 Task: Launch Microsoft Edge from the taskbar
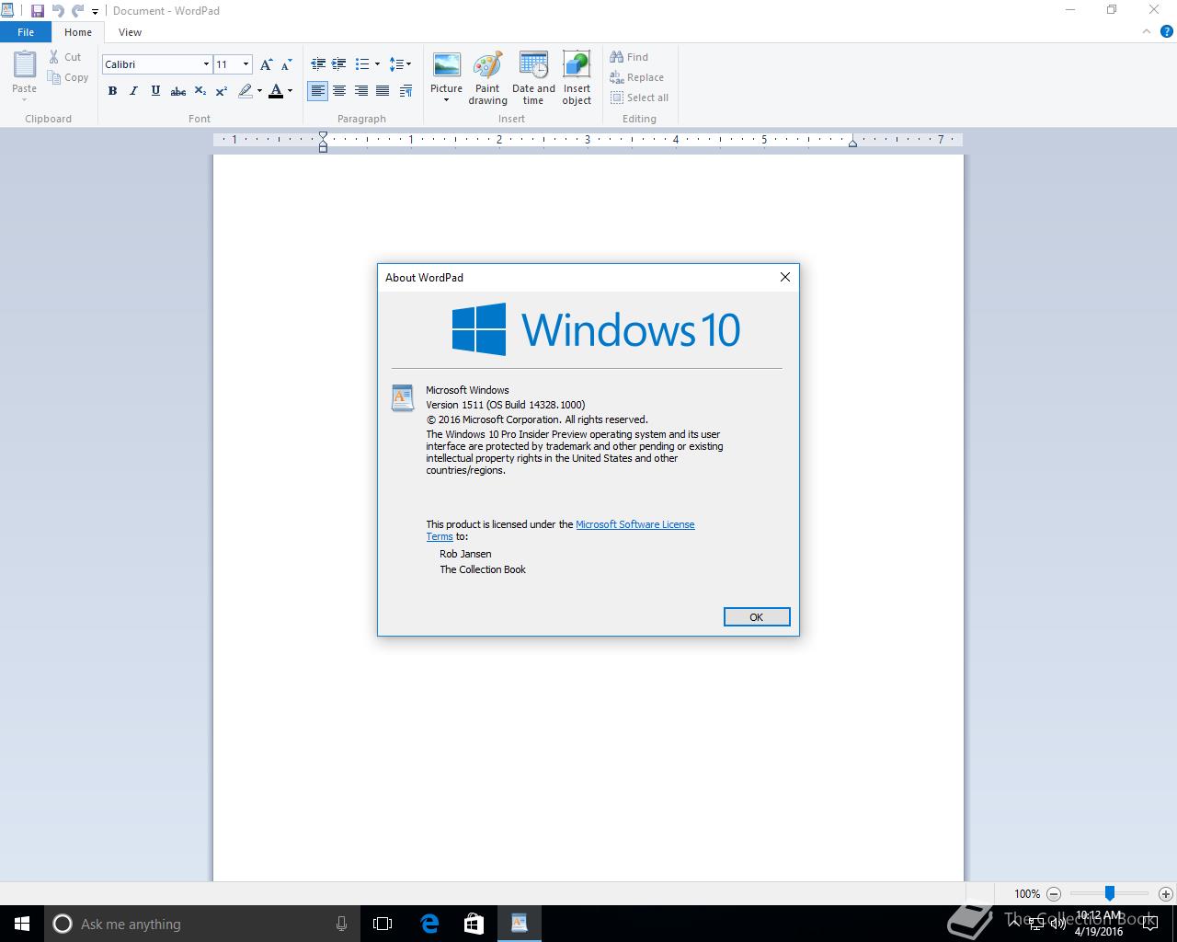click(x=429, y=924)
